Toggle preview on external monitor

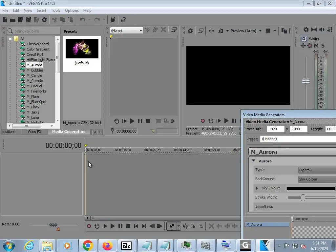201,31
